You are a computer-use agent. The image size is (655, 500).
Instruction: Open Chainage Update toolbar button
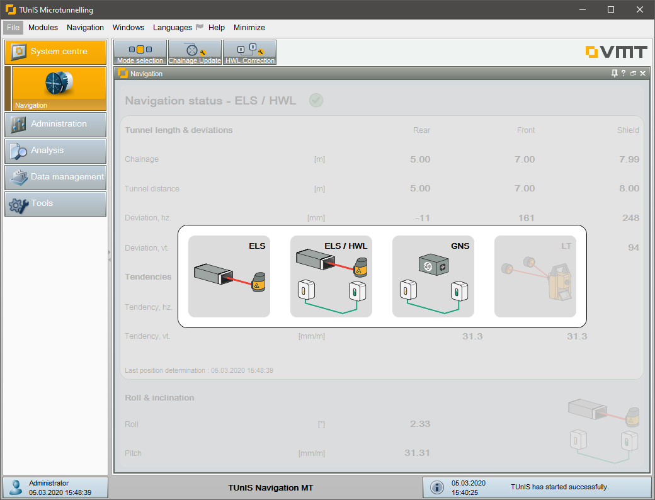pyautogui.click(x=195, y=52)
